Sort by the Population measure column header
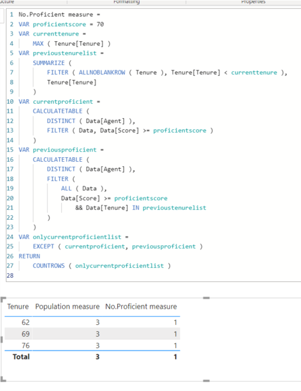The width and height of the screenshot is (301, 391). [67, 306]
